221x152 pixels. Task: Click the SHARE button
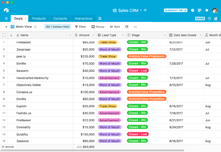(200, 18)
